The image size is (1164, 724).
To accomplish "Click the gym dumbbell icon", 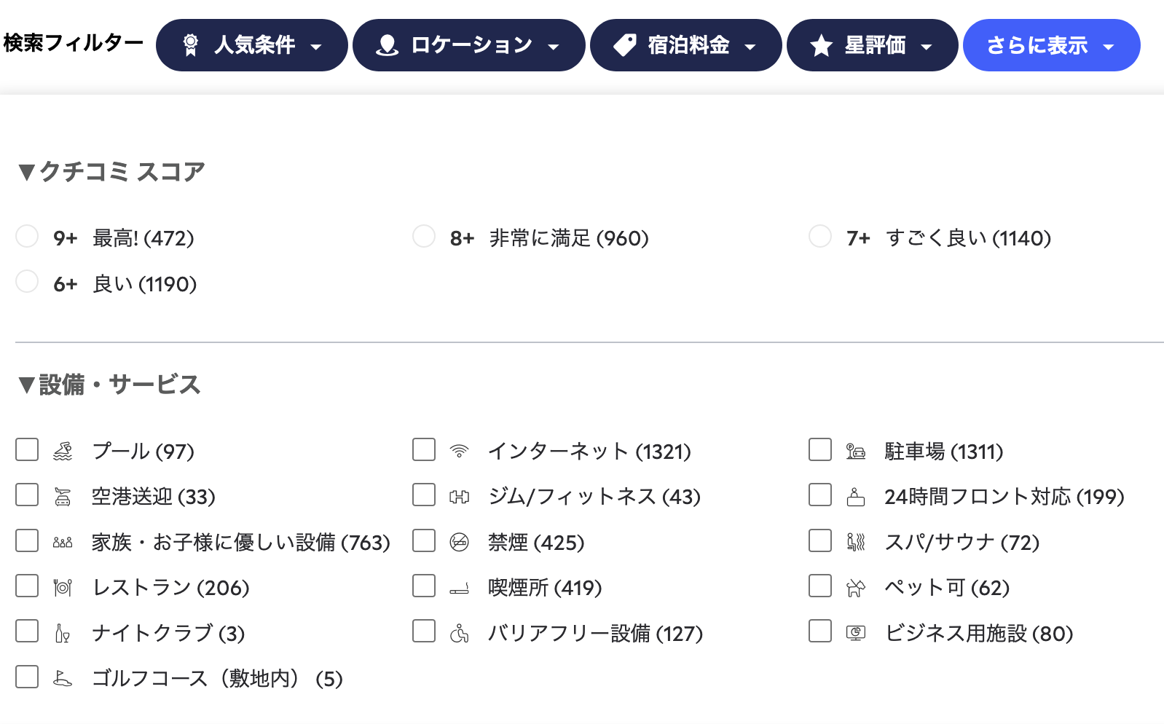I will 459,497.
